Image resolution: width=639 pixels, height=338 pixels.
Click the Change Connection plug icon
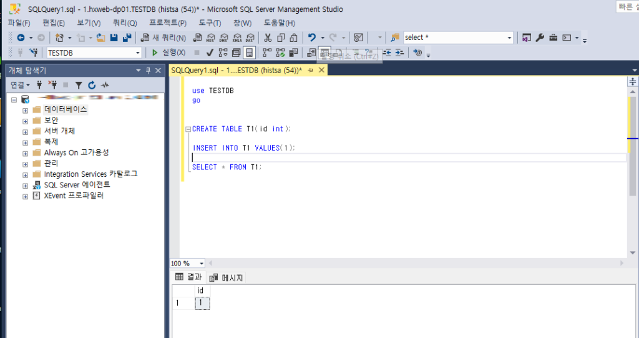click(34, 52)
